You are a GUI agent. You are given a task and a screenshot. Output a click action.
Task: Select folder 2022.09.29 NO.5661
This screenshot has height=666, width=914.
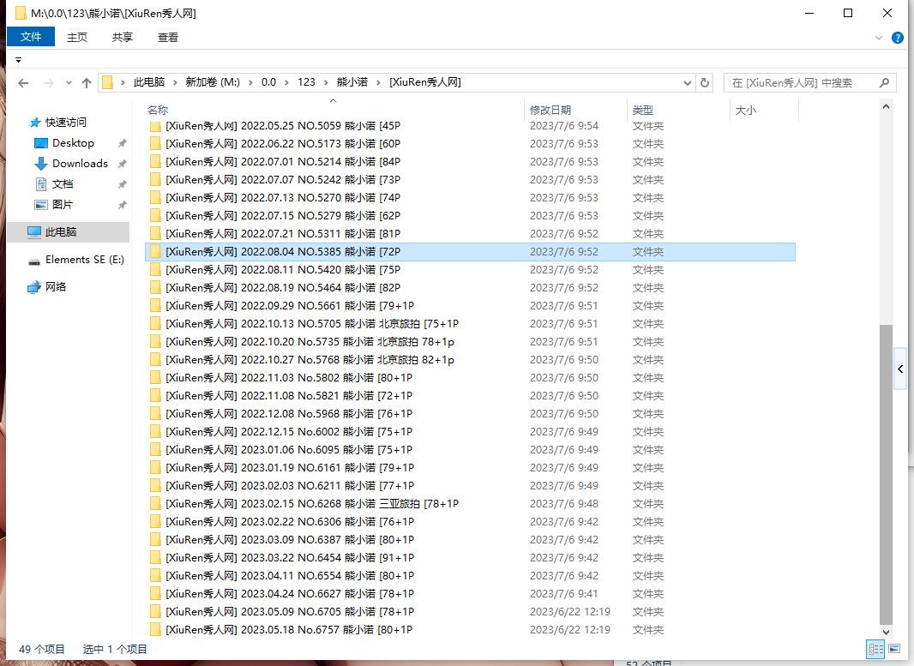point(471,305)
